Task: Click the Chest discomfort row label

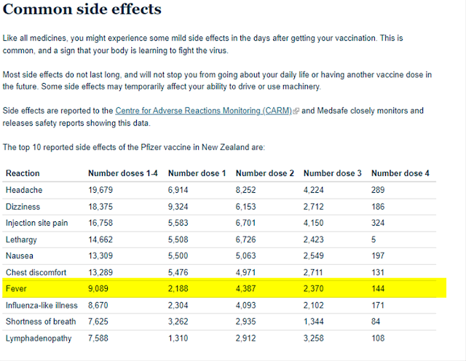Action: (36, 272)
